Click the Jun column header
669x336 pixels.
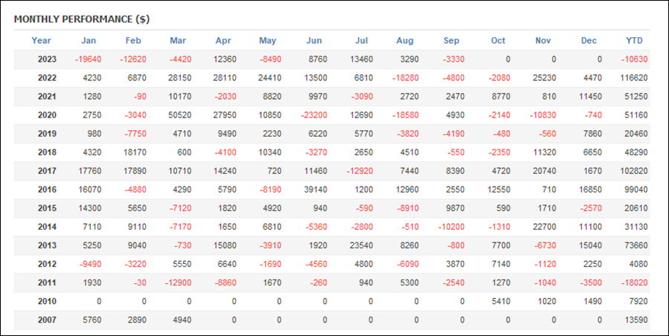point(314,40)
